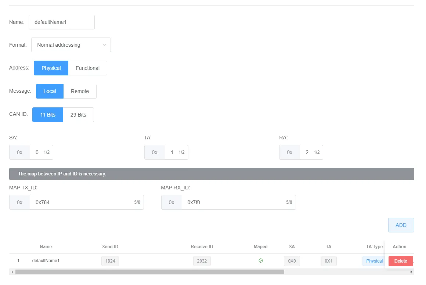Choose Remote message type
Screen dimensions: 426x285
point(80,91)
